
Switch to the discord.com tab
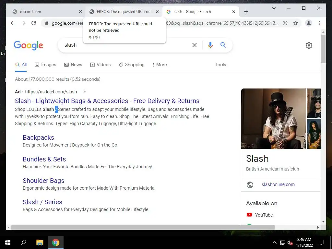point(45,12)
